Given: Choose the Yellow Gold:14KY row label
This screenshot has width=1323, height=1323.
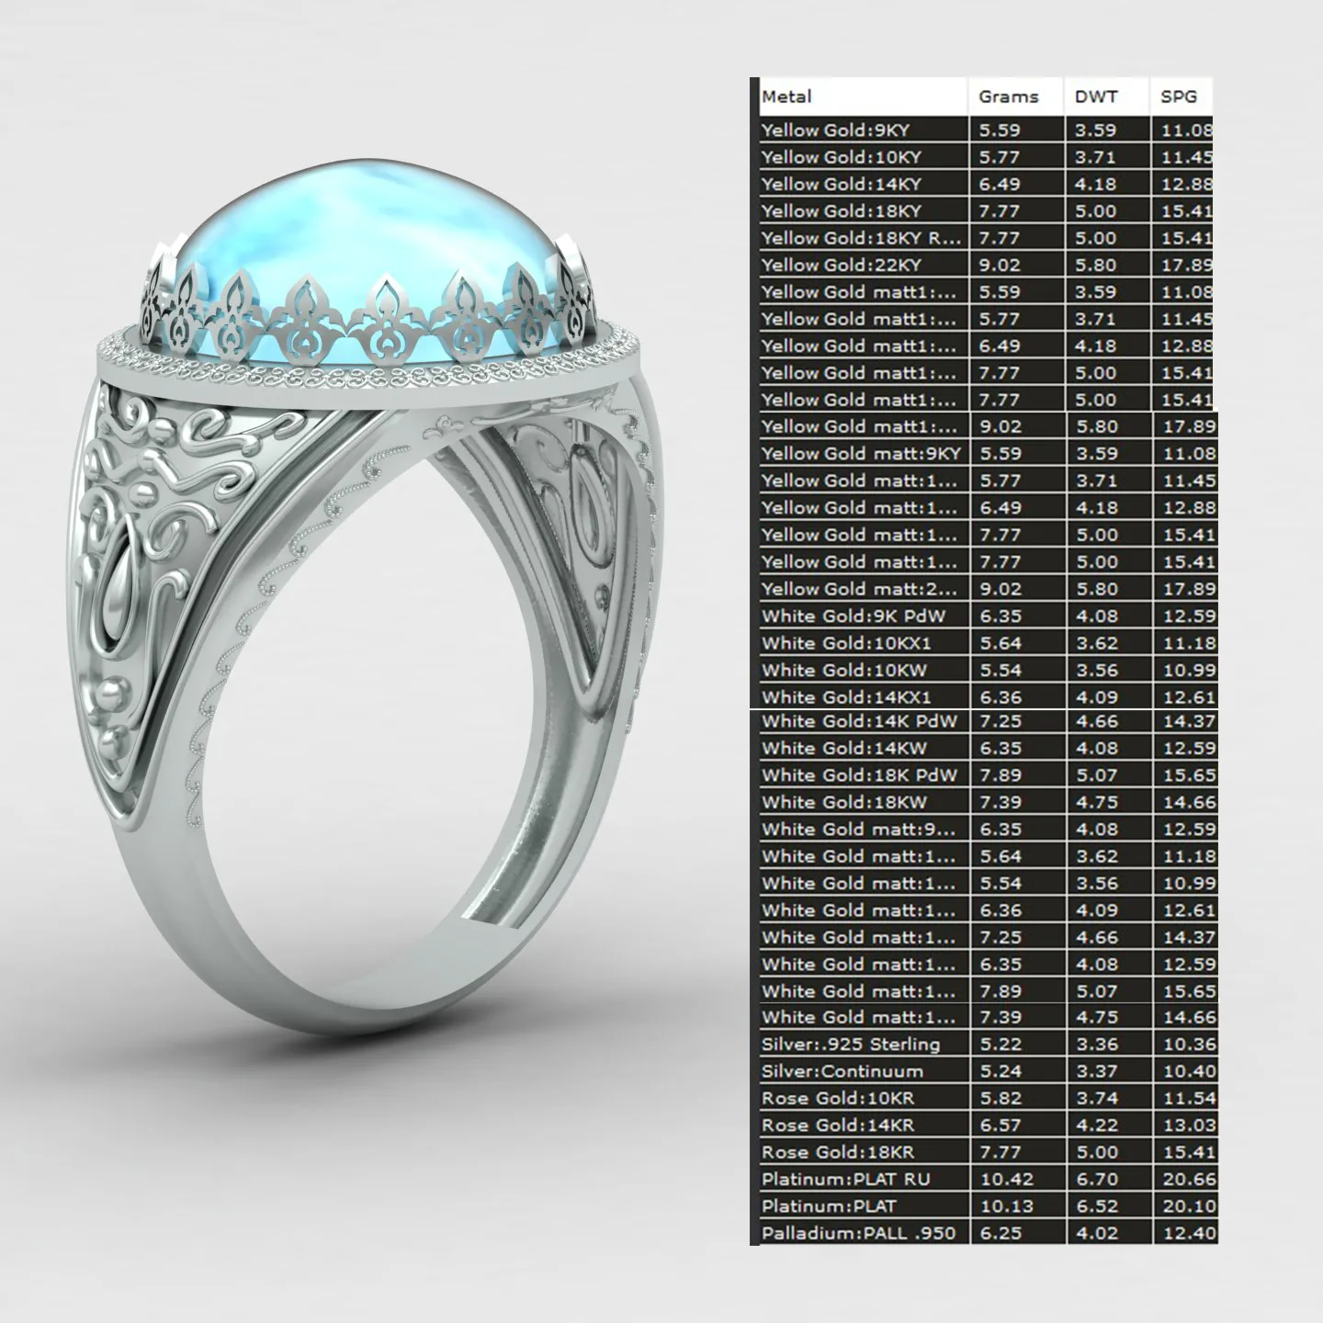Looking at the screenshot, I should click(x=841, y=184).
